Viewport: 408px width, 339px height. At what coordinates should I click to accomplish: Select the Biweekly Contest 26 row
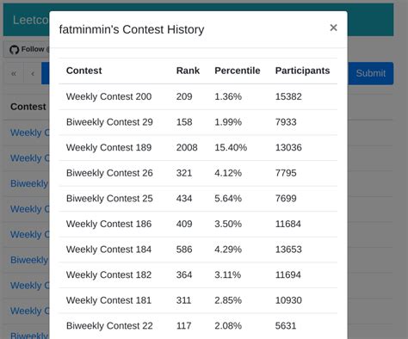pyautogui.click(x=198, y=173)
